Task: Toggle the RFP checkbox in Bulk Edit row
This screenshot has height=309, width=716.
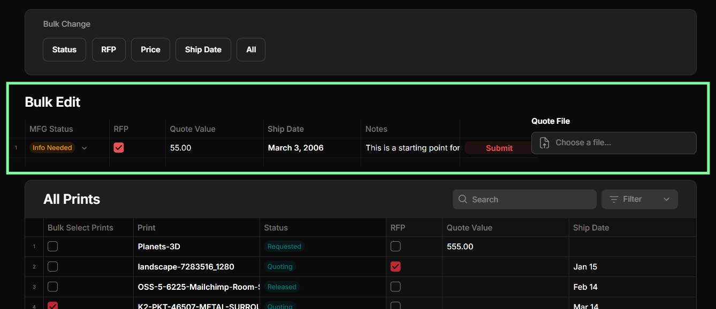Action: (x=119, y=148)
